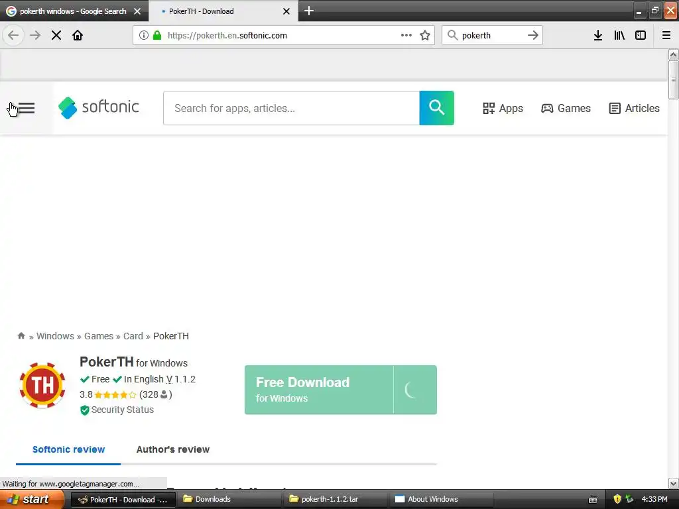Click the scrollbar down arrow
Image resolution: width=679 pixels, height=509 pixels.
[x=674, y=483]
